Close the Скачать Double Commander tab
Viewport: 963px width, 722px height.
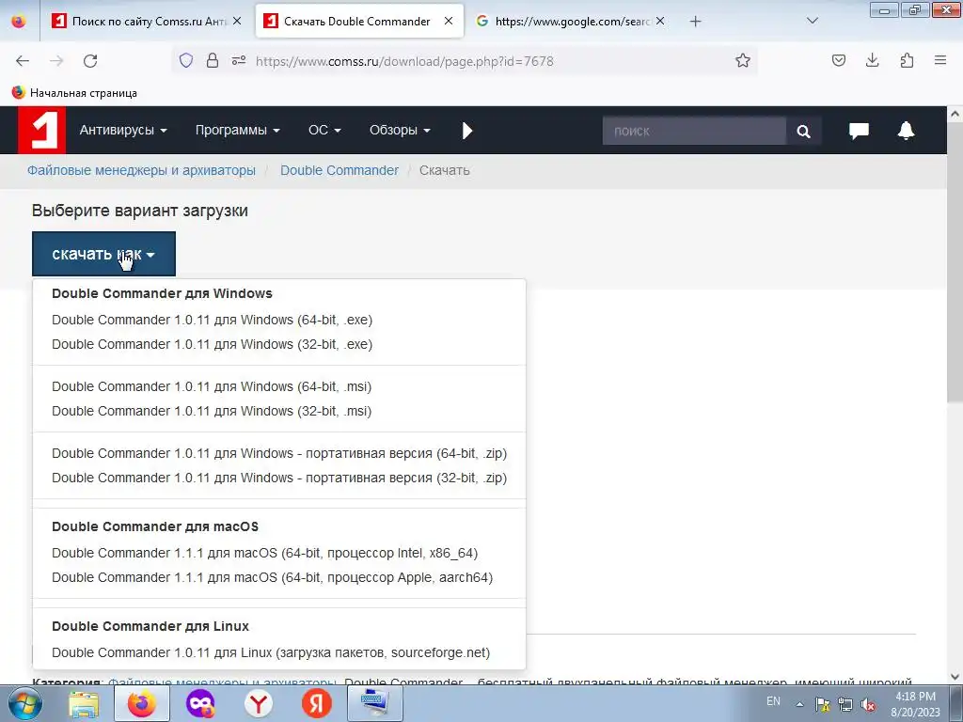pyautogui.click(x=449, y=21)
